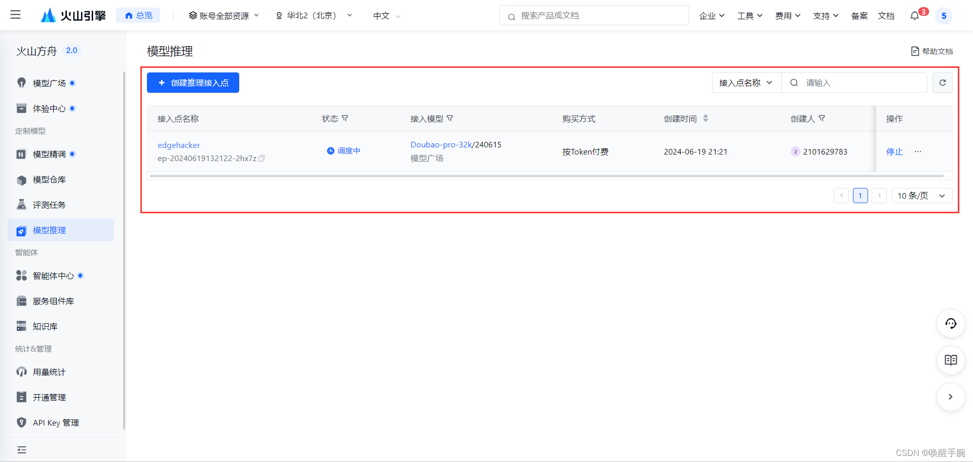
Task: Copy the endpoint ID ep-20240619132122-2hx7z
Action: [x=262, y=158]
